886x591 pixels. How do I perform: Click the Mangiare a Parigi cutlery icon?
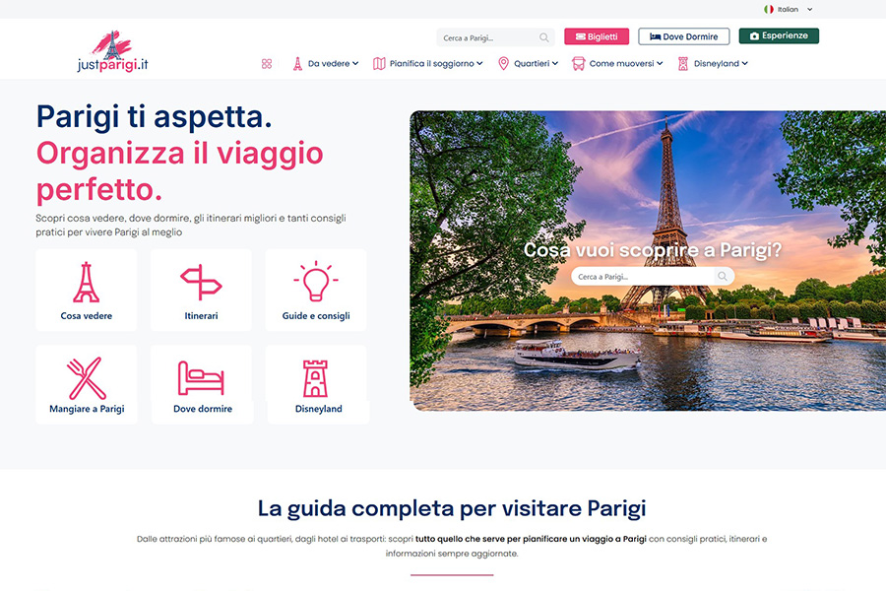(x=87, y=378)
